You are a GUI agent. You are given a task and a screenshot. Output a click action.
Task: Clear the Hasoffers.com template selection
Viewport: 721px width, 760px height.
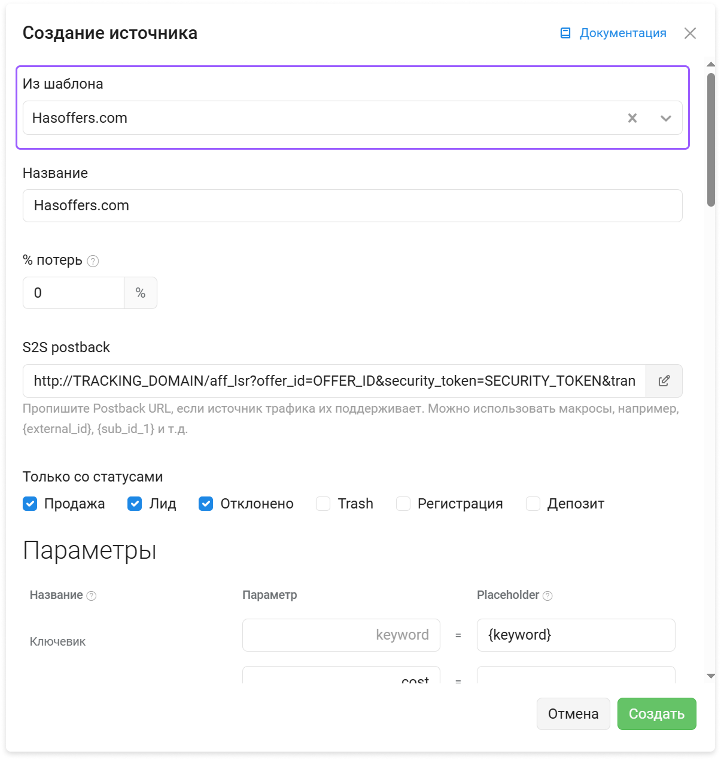tap(632, 118)
